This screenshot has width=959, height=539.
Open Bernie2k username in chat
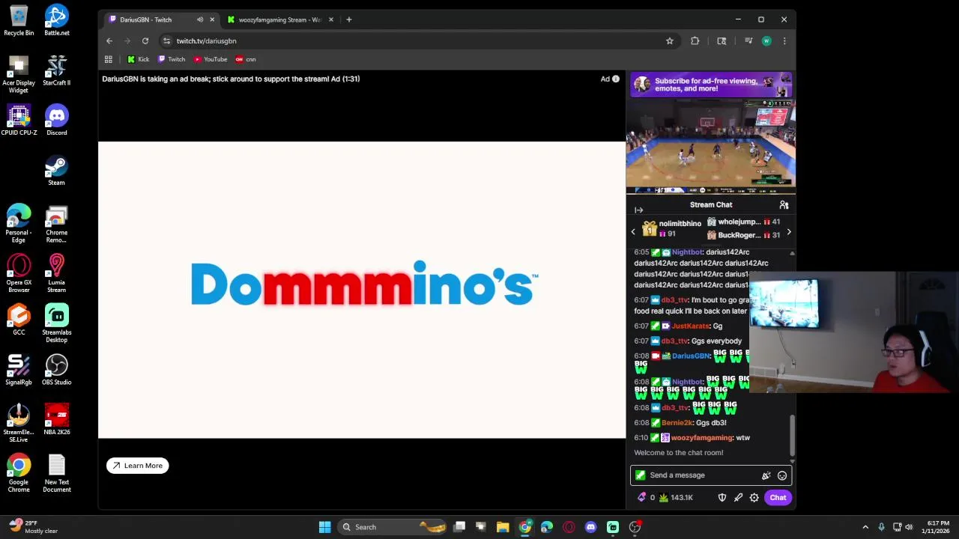pos(677,423)
